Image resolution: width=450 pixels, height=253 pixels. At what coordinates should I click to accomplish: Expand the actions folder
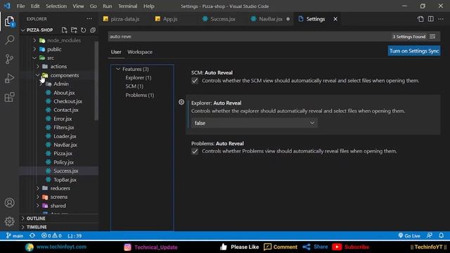38,66
